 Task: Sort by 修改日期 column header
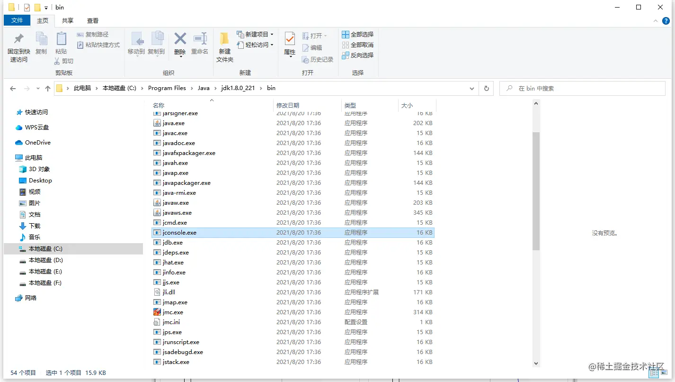[x=288, y=105]
